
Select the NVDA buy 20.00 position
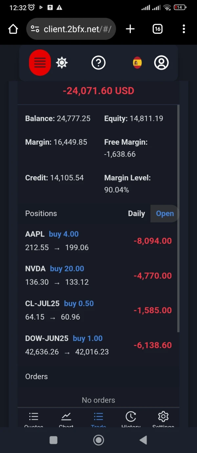98,275
